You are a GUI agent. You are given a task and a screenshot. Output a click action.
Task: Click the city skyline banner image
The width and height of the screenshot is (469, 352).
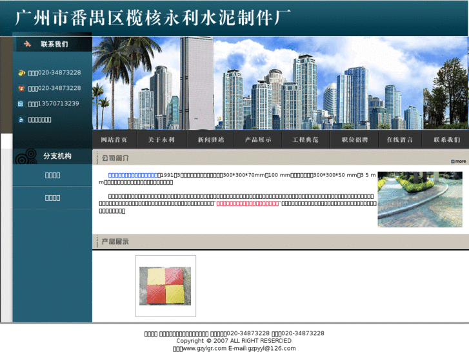tap(281, 83)
